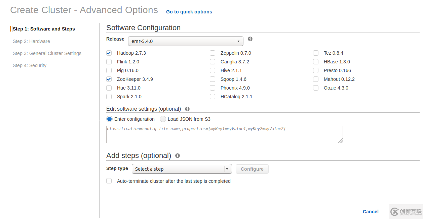Viewport: 423px width, 219px height.
Task: Check the Tez 0.8.4 checkbox
Action: pyautogui.click(x=316, y=53)
